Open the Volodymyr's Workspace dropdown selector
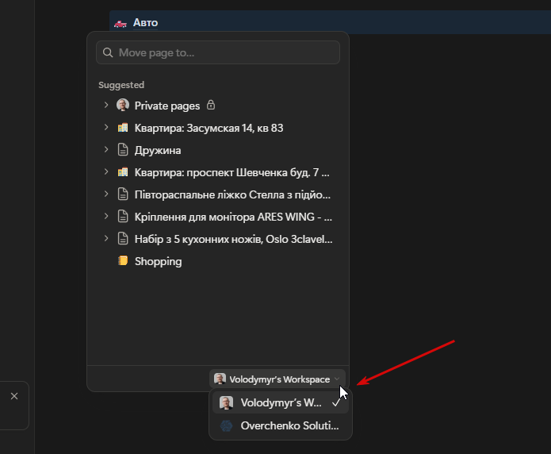Screen dimensions: 551x454 pyautogui.click(x=278, y=379)
